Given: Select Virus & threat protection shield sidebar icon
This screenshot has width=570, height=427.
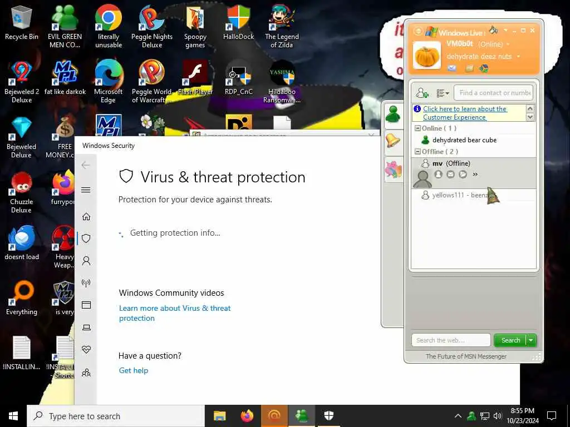Looking at the screenshot, I should coord(86,239).
